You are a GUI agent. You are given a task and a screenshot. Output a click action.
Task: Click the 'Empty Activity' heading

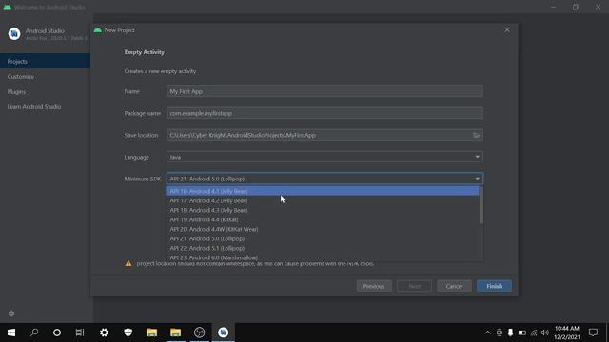click(x=144, y=52)
